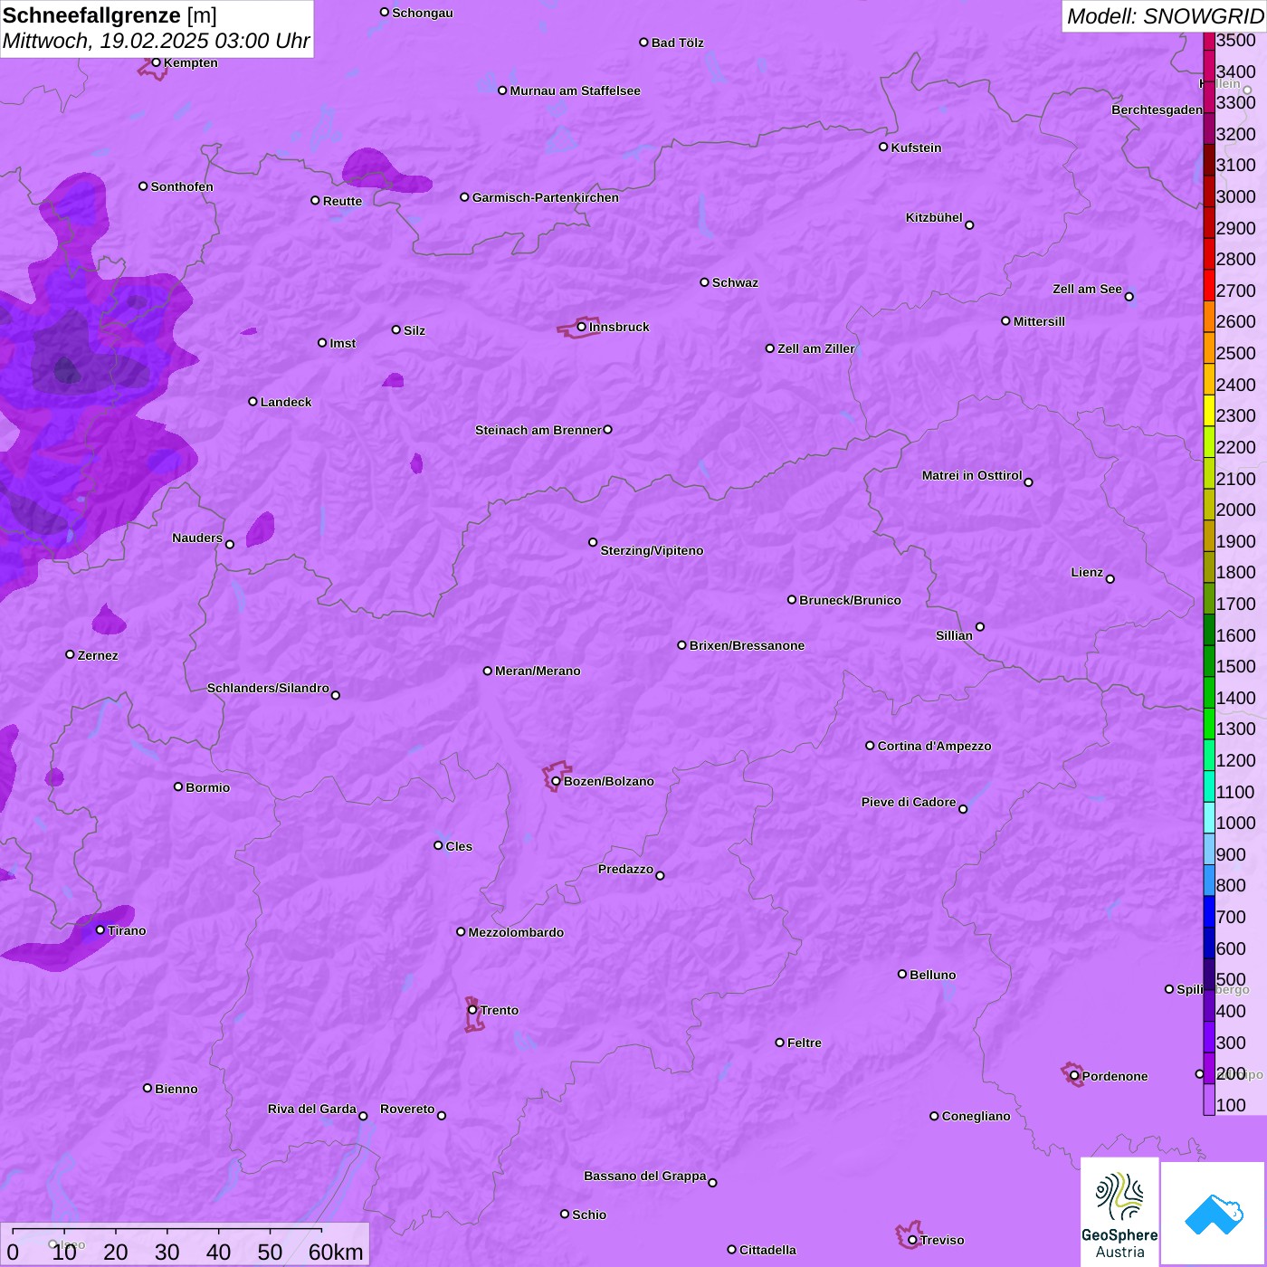The image size is (1267, 1267).
Task: Click the Sterzing/Vipiteno label
Action: click(652, 550)
